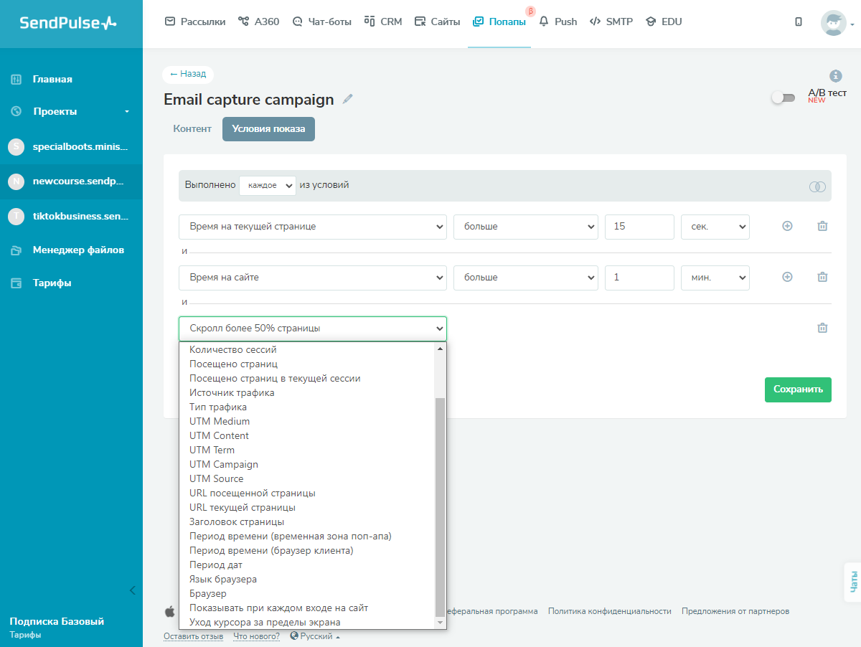This screenshot has height=647, width=861.
Task: Click the info icon near A/B test
Action: click(x=835, y=76)
